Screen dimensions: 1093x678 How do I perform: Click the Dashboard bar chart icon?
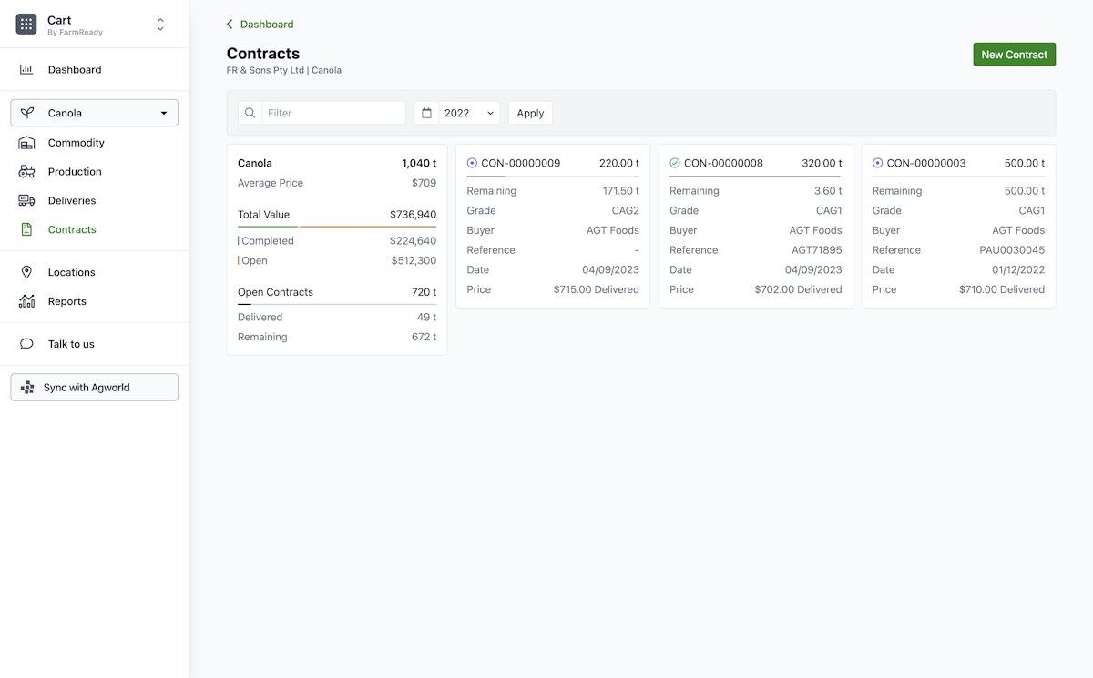click(x=26, y=69)
